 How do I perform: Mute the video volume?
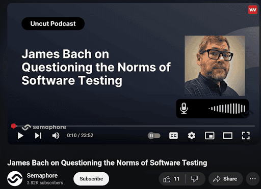56,136
